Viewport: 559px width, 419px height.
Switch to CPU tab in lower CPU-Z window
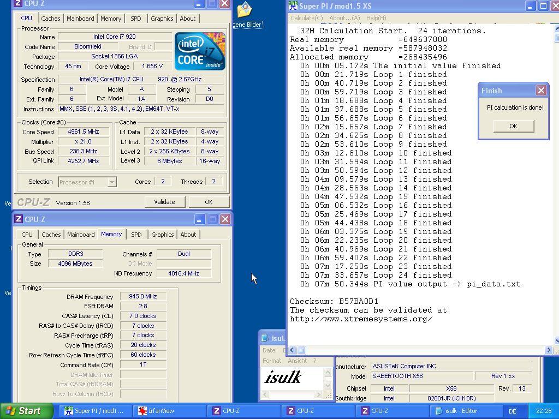[x=27, y=235]
